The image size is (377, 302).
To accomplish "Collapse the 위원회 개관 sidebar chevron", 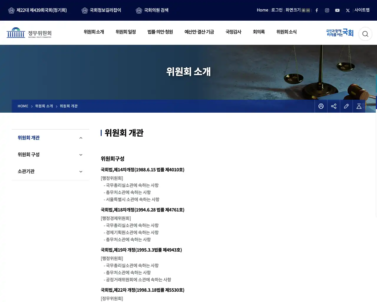I will point(81,138).
